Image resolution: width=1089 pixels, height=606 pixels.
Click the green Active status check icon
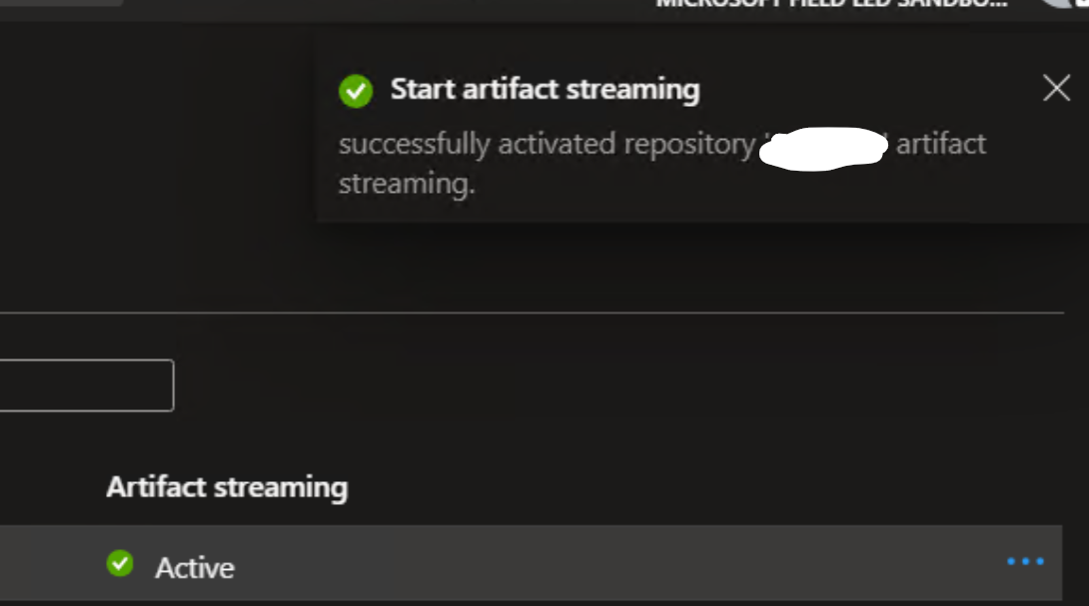pyautogui.click(x=120, y=564)
